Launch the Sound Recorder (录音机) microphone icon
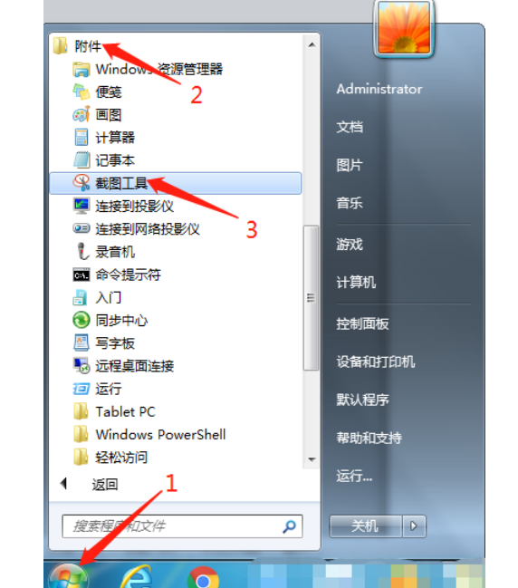 click(82, 251)
